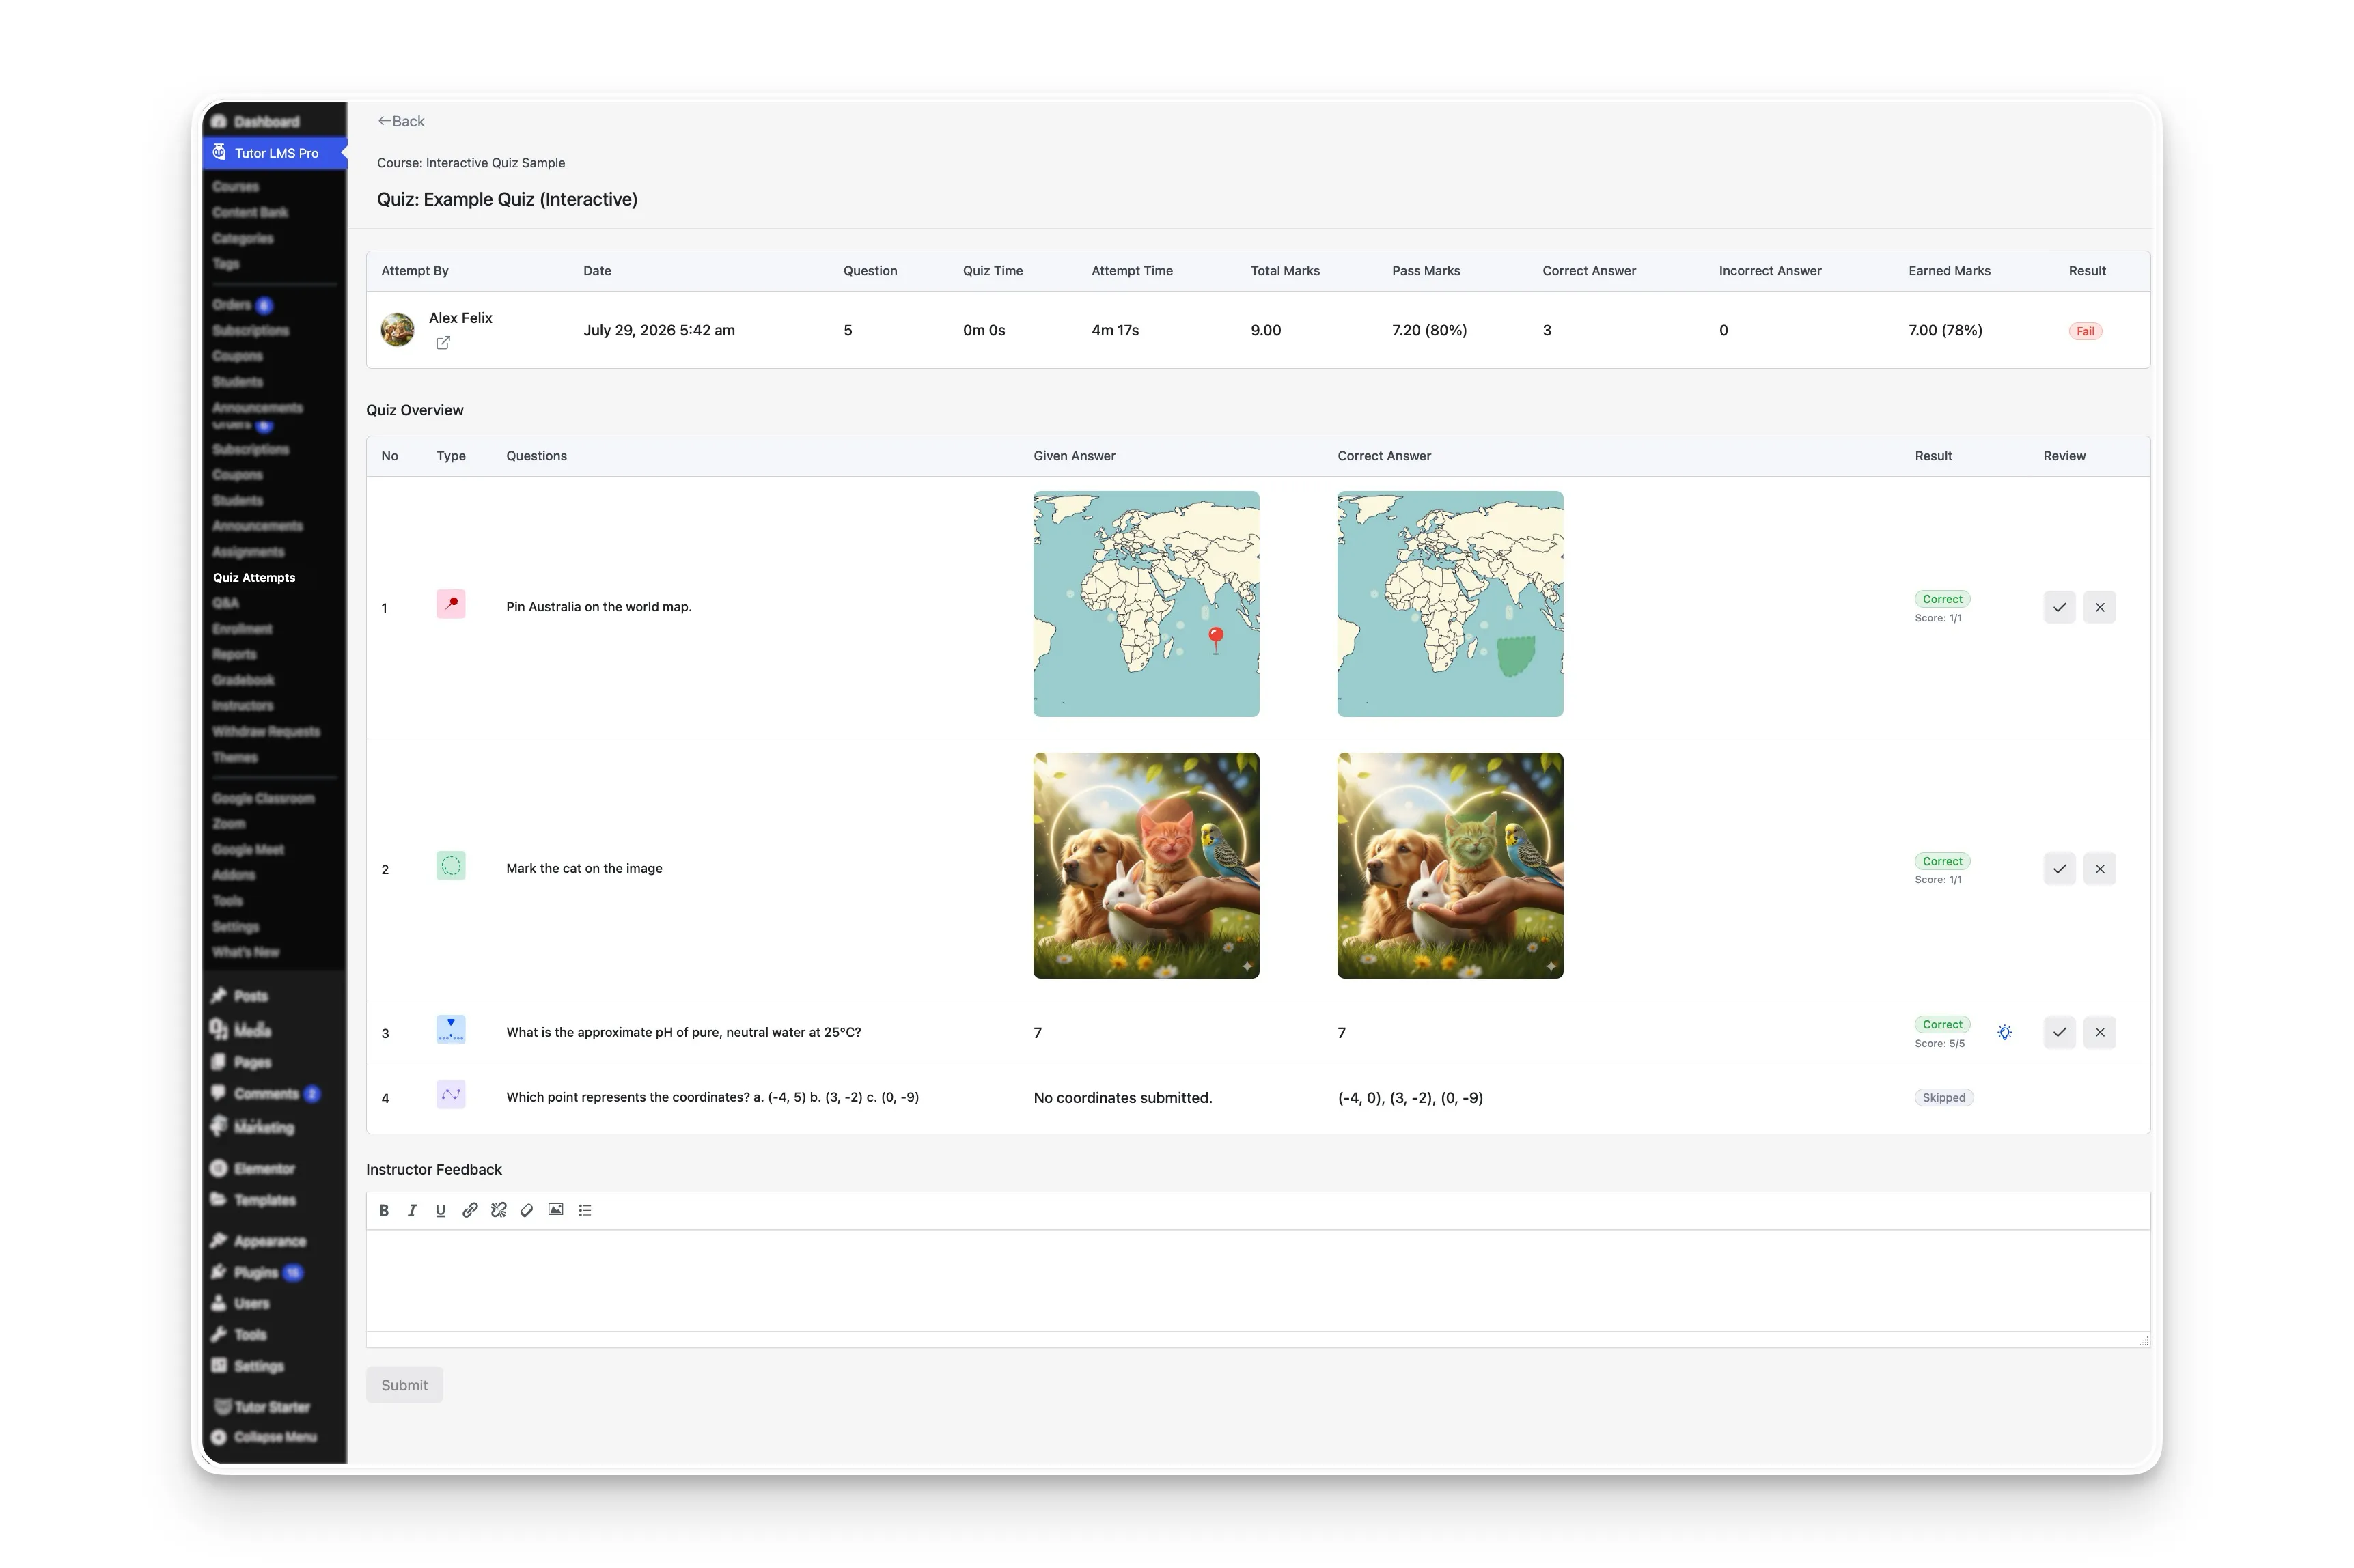Viewport: 2354px width, 1568px height.
Task: Select Quiz Attempts in the sidebar
Action: (x=254, y=578)
